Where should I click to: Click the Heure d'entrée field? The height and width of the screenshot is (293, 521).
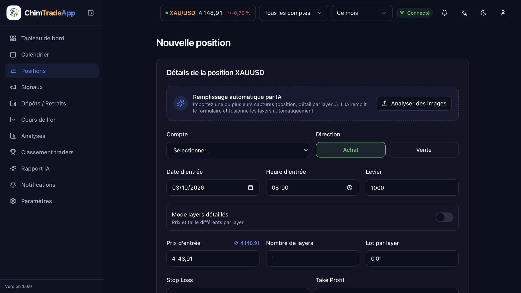(312, 188)
